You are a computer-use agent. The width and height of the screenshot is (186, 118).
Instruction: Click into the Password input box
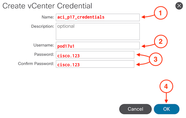(95, 55)
